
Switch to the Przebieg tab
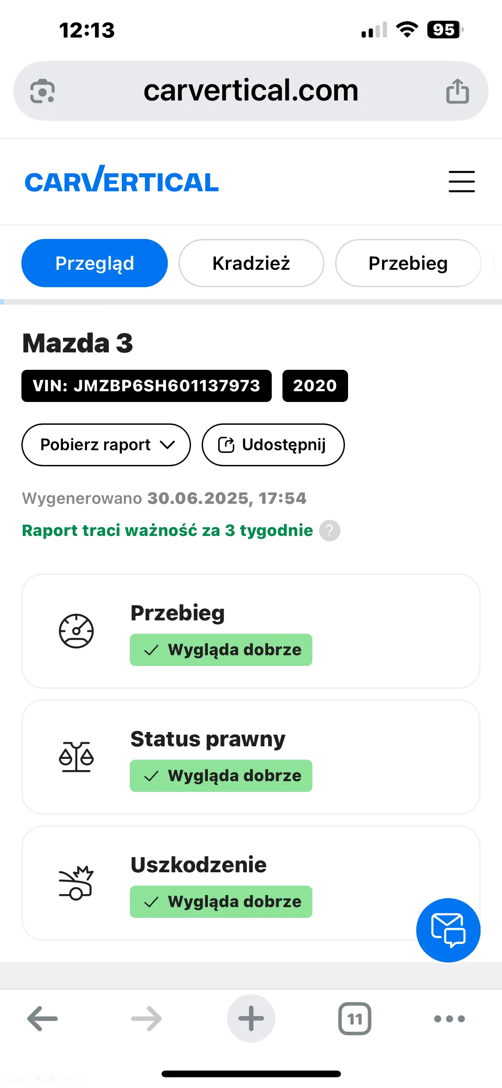click(x=408, y=263)
